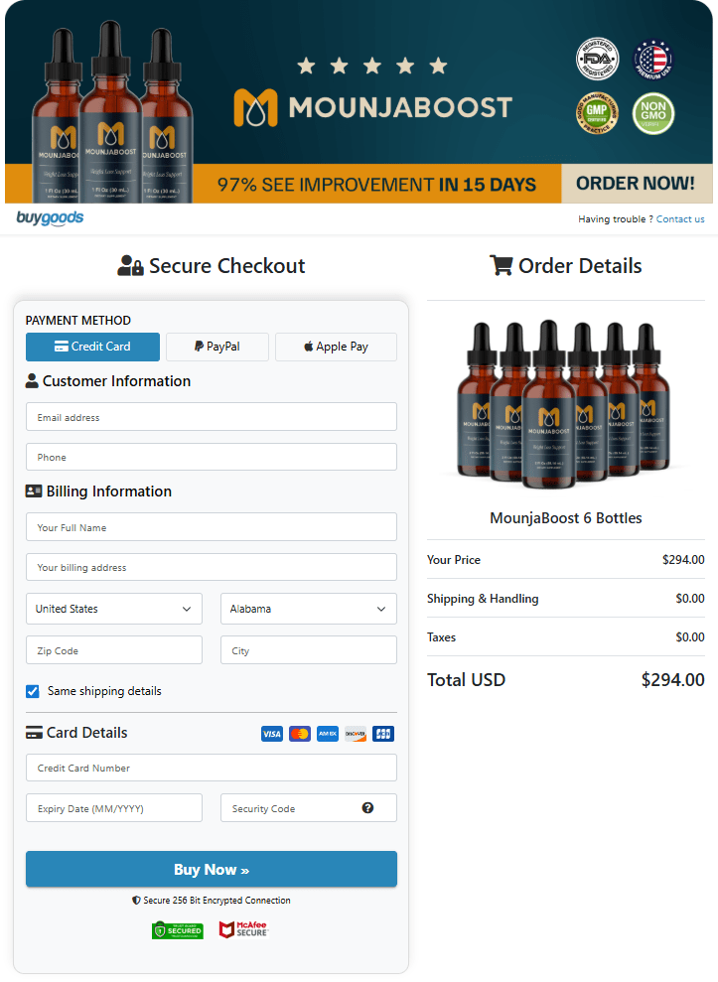Click the buygoods logo
The image size is (718, 982).
pos(50,217)
